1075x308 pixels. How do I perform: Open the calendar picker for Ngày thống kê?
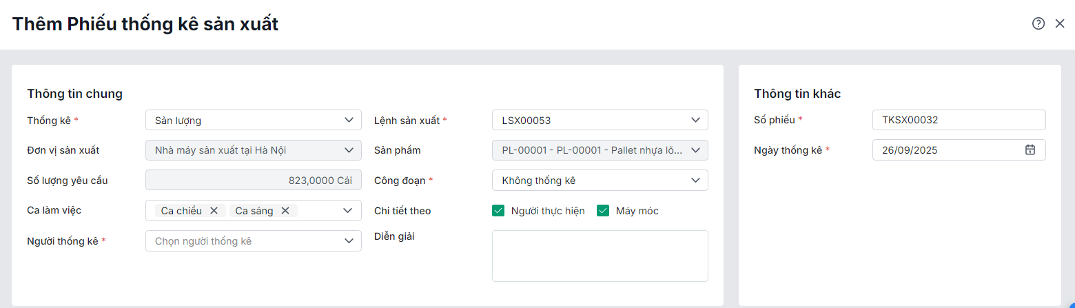click(x=1030, y=150)
